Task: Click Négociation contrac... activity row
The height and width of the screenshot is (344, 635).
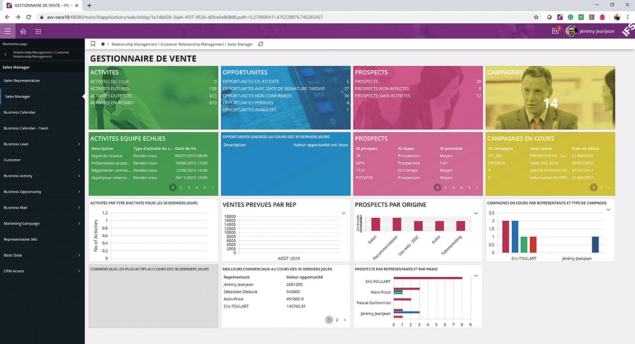Action: [x=153, y=170]
